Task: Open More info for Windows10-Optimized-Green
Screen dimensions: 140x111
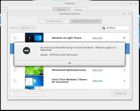Action: [x=97, y=70]
